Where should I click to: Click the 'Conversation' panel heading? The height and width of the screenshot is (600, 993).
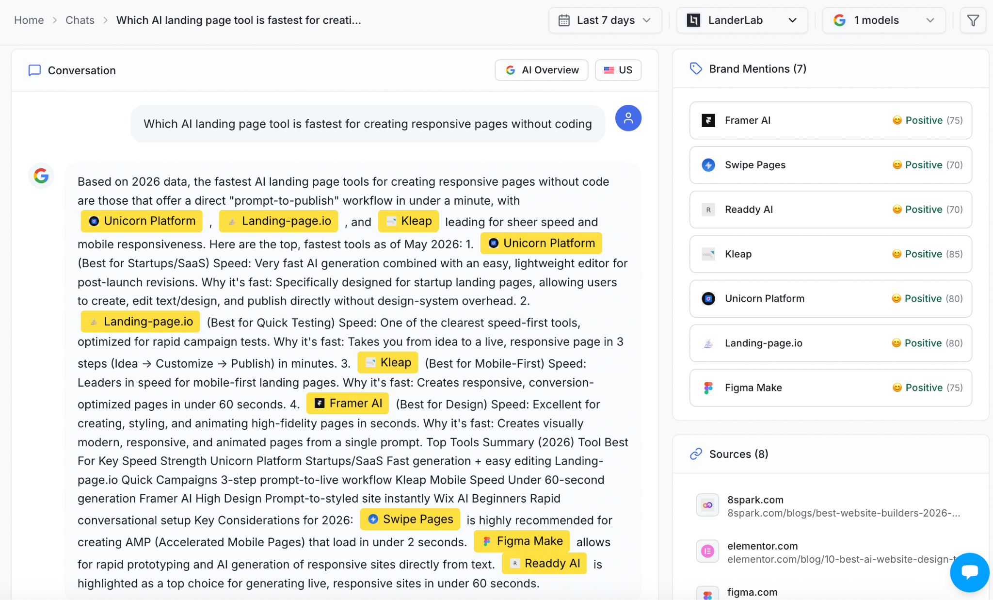tap(82, 71)
